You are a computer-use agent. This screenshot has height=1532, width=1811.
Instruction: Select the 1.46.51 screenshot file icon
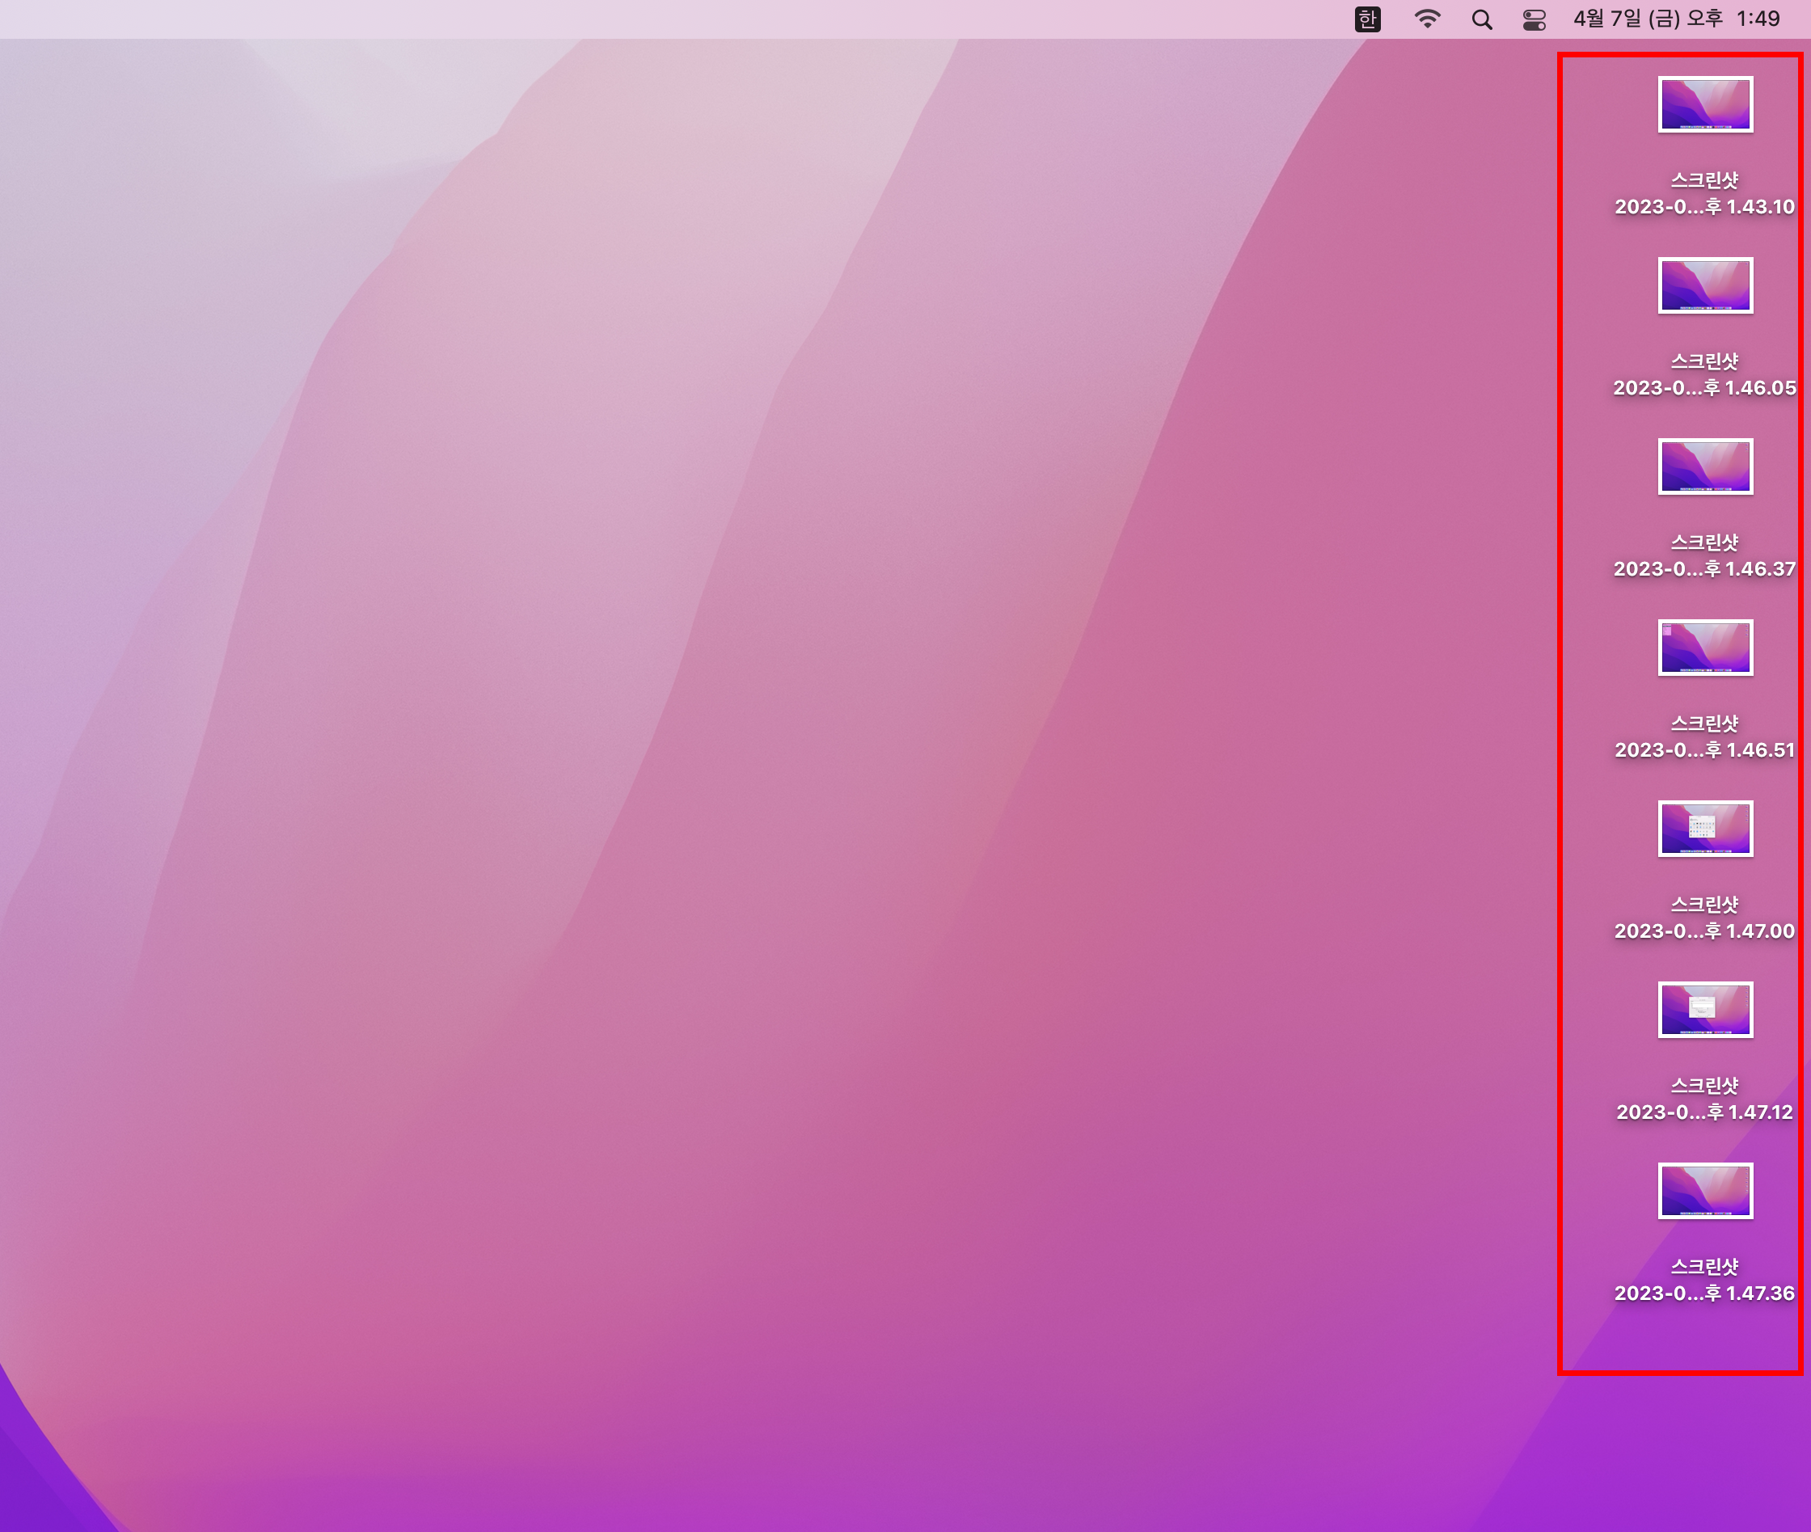(1704, 647)
